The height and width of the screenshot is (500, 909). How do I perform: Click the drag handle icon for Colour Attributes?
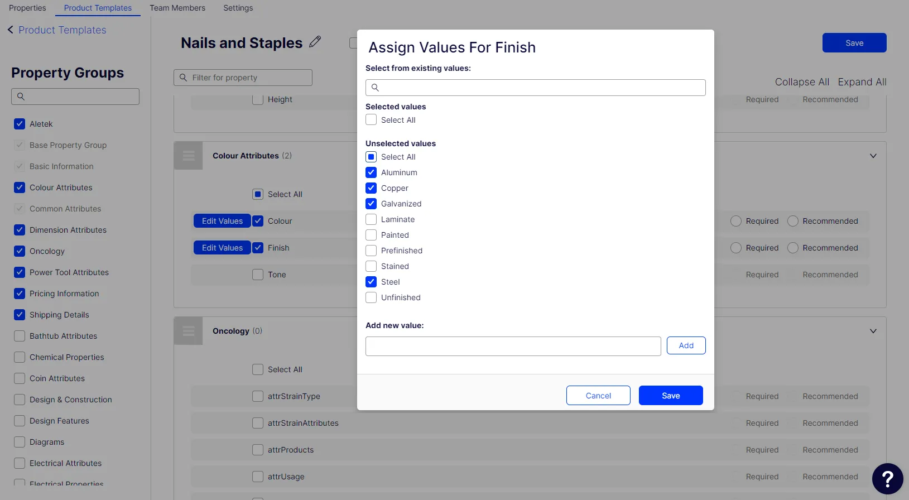click(189, 156)
